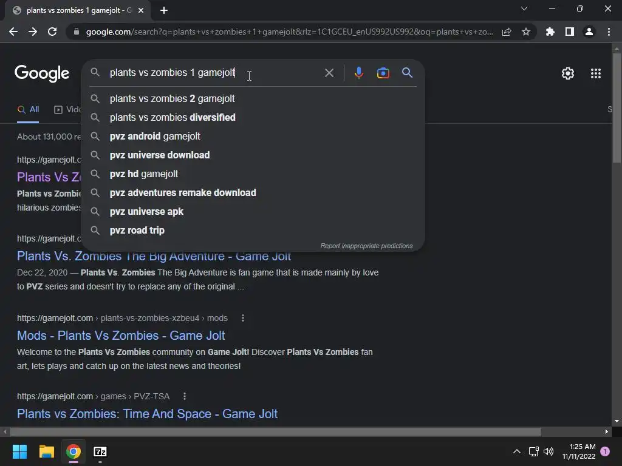
Task: Select suggestion pvz hd gamejolt
Action: coord(253,174)
